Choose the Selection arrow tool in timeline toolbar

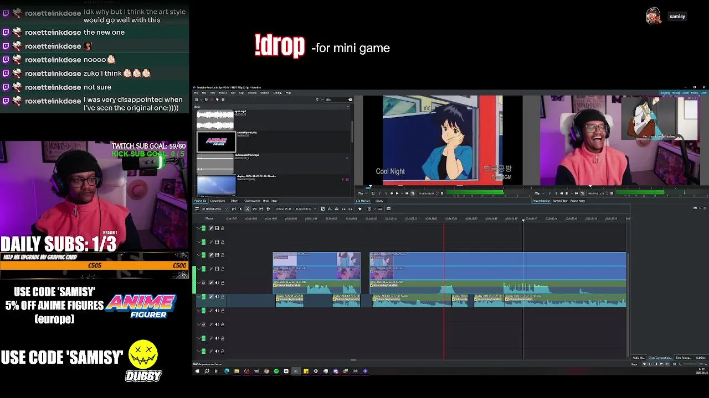point(240,208)
